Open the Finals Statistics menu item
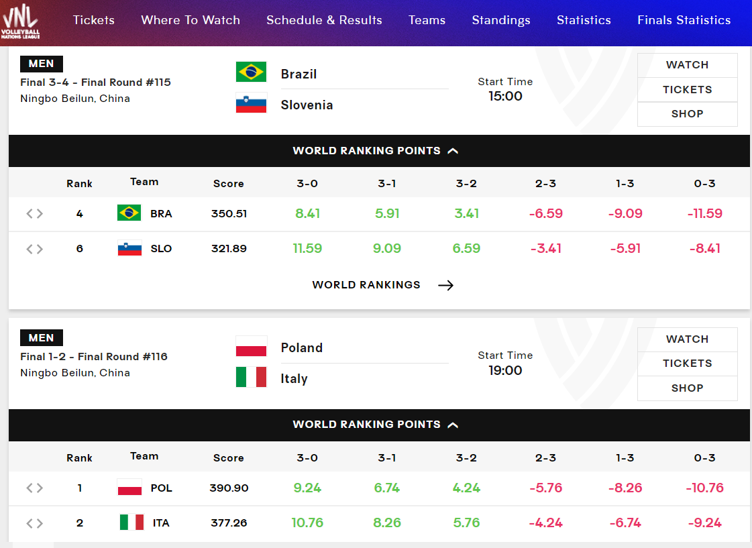This screenshot has width=752, height=548. pos(684,20)
